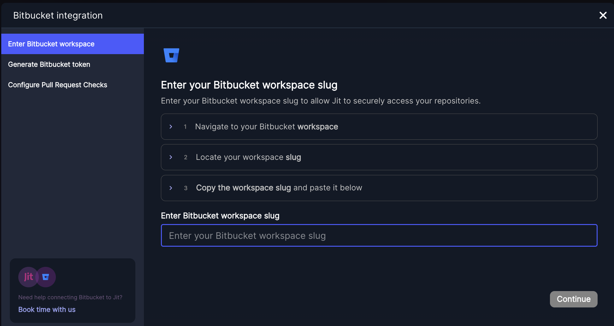Click the large Bitbucket logo icon

pos(171,55)
